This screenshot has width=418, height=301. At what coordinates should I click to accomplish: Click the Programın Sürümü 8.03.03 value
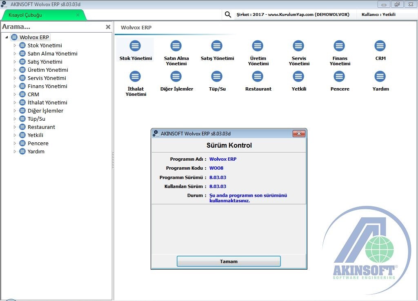coord(218,177)
